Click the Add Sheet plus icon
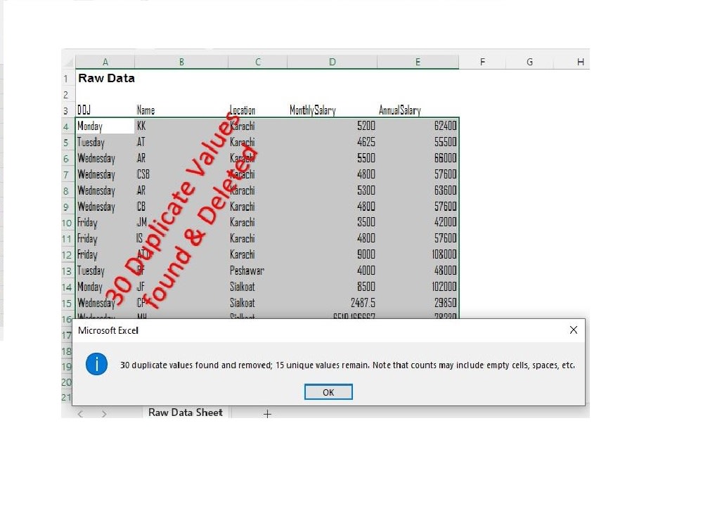Viewport: 703px width, 527px height. pyautogui.click(x=267, y=414)
